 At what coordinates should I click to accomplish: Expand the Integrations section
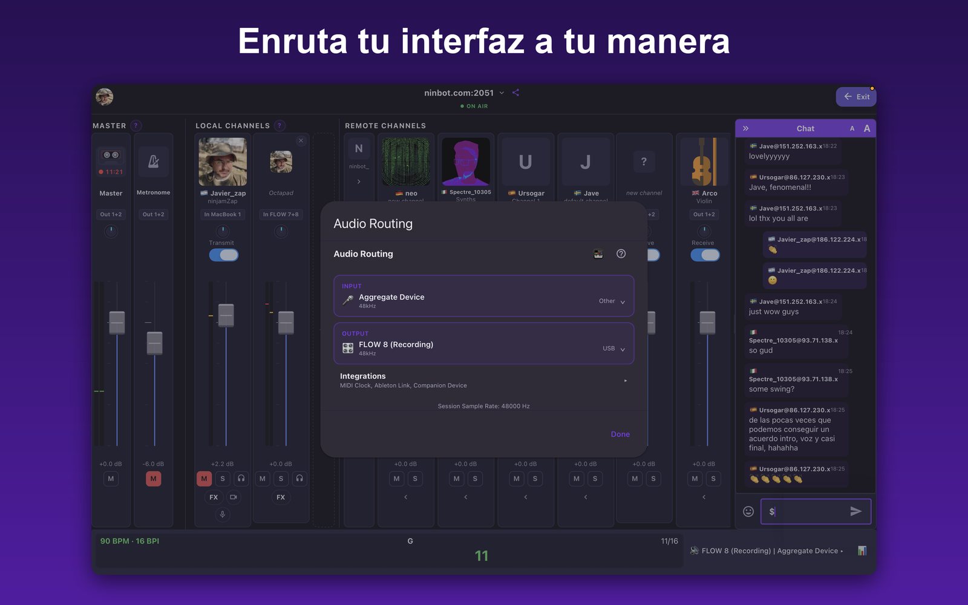pyautogui.click(x=484, y=380)
